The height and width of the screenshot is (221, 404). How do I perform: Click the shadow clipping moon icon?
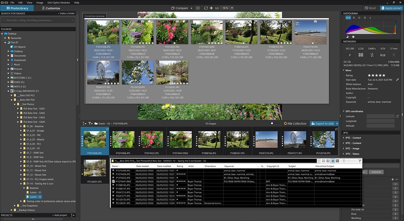348,37
